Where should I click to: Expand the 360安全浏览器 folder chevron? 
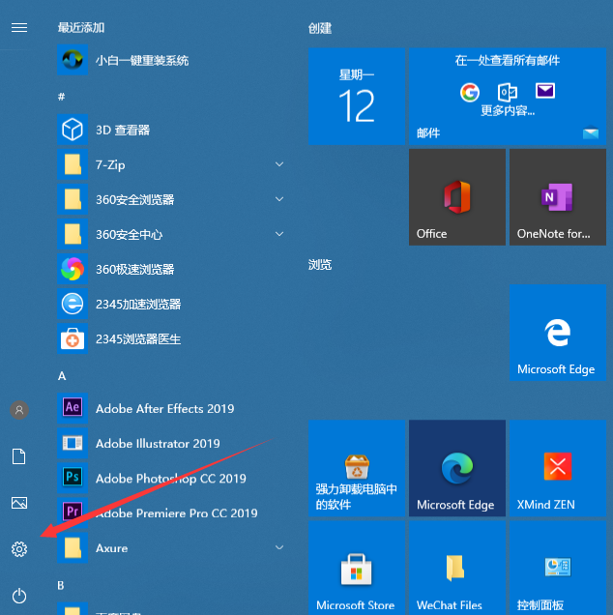(x=279, y=199)
